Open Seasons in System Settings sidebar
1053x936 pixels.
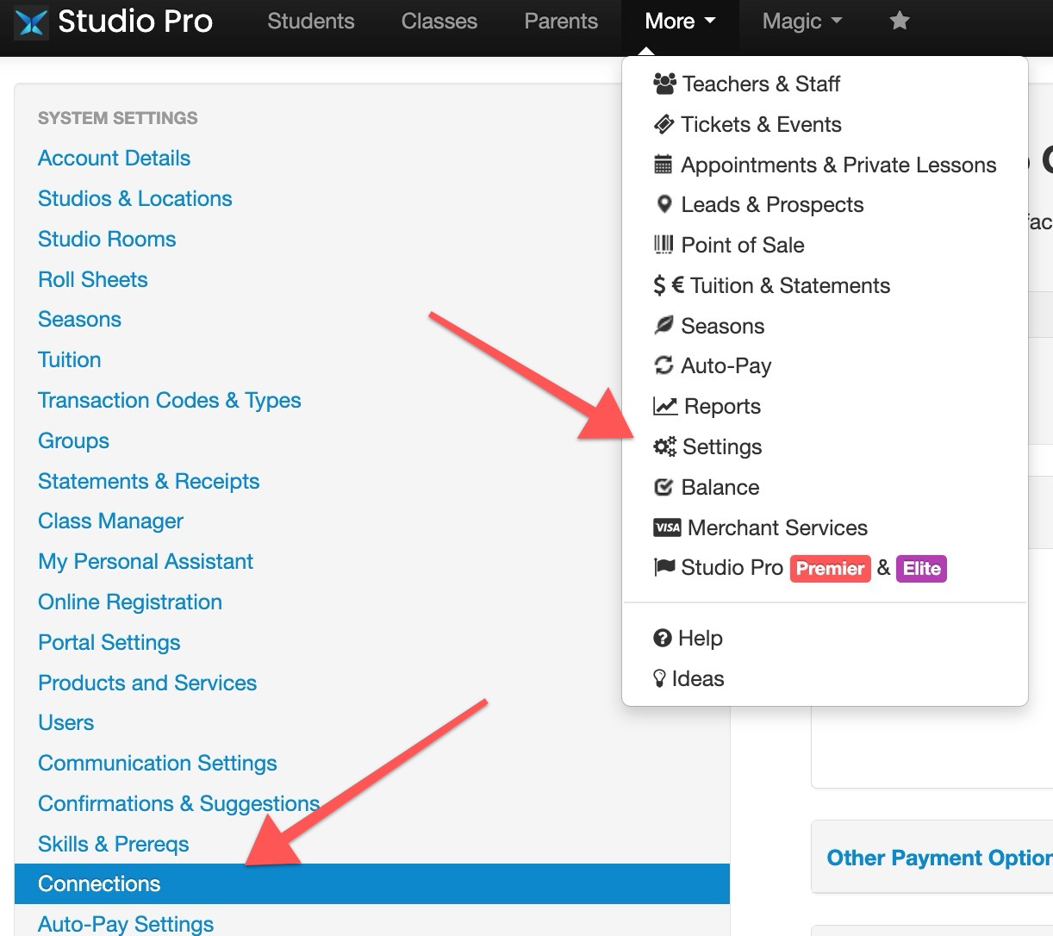79,319
